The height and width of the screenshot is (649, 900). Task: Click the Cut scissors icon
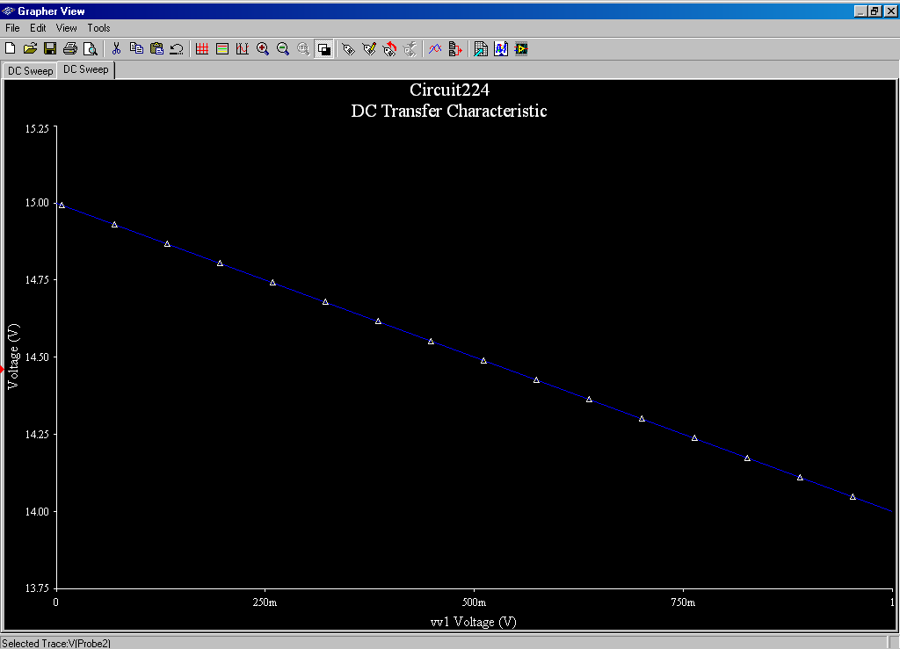click(117, 48)
